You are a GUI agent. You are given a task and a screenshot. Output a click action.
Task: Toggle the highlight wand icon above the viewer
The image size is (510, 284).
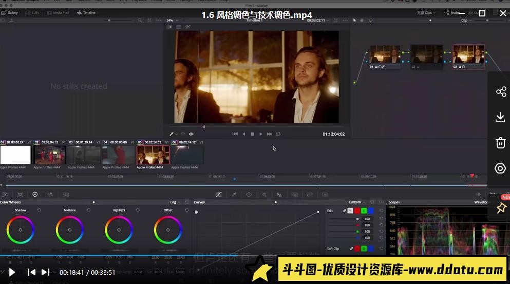(187, 27)
